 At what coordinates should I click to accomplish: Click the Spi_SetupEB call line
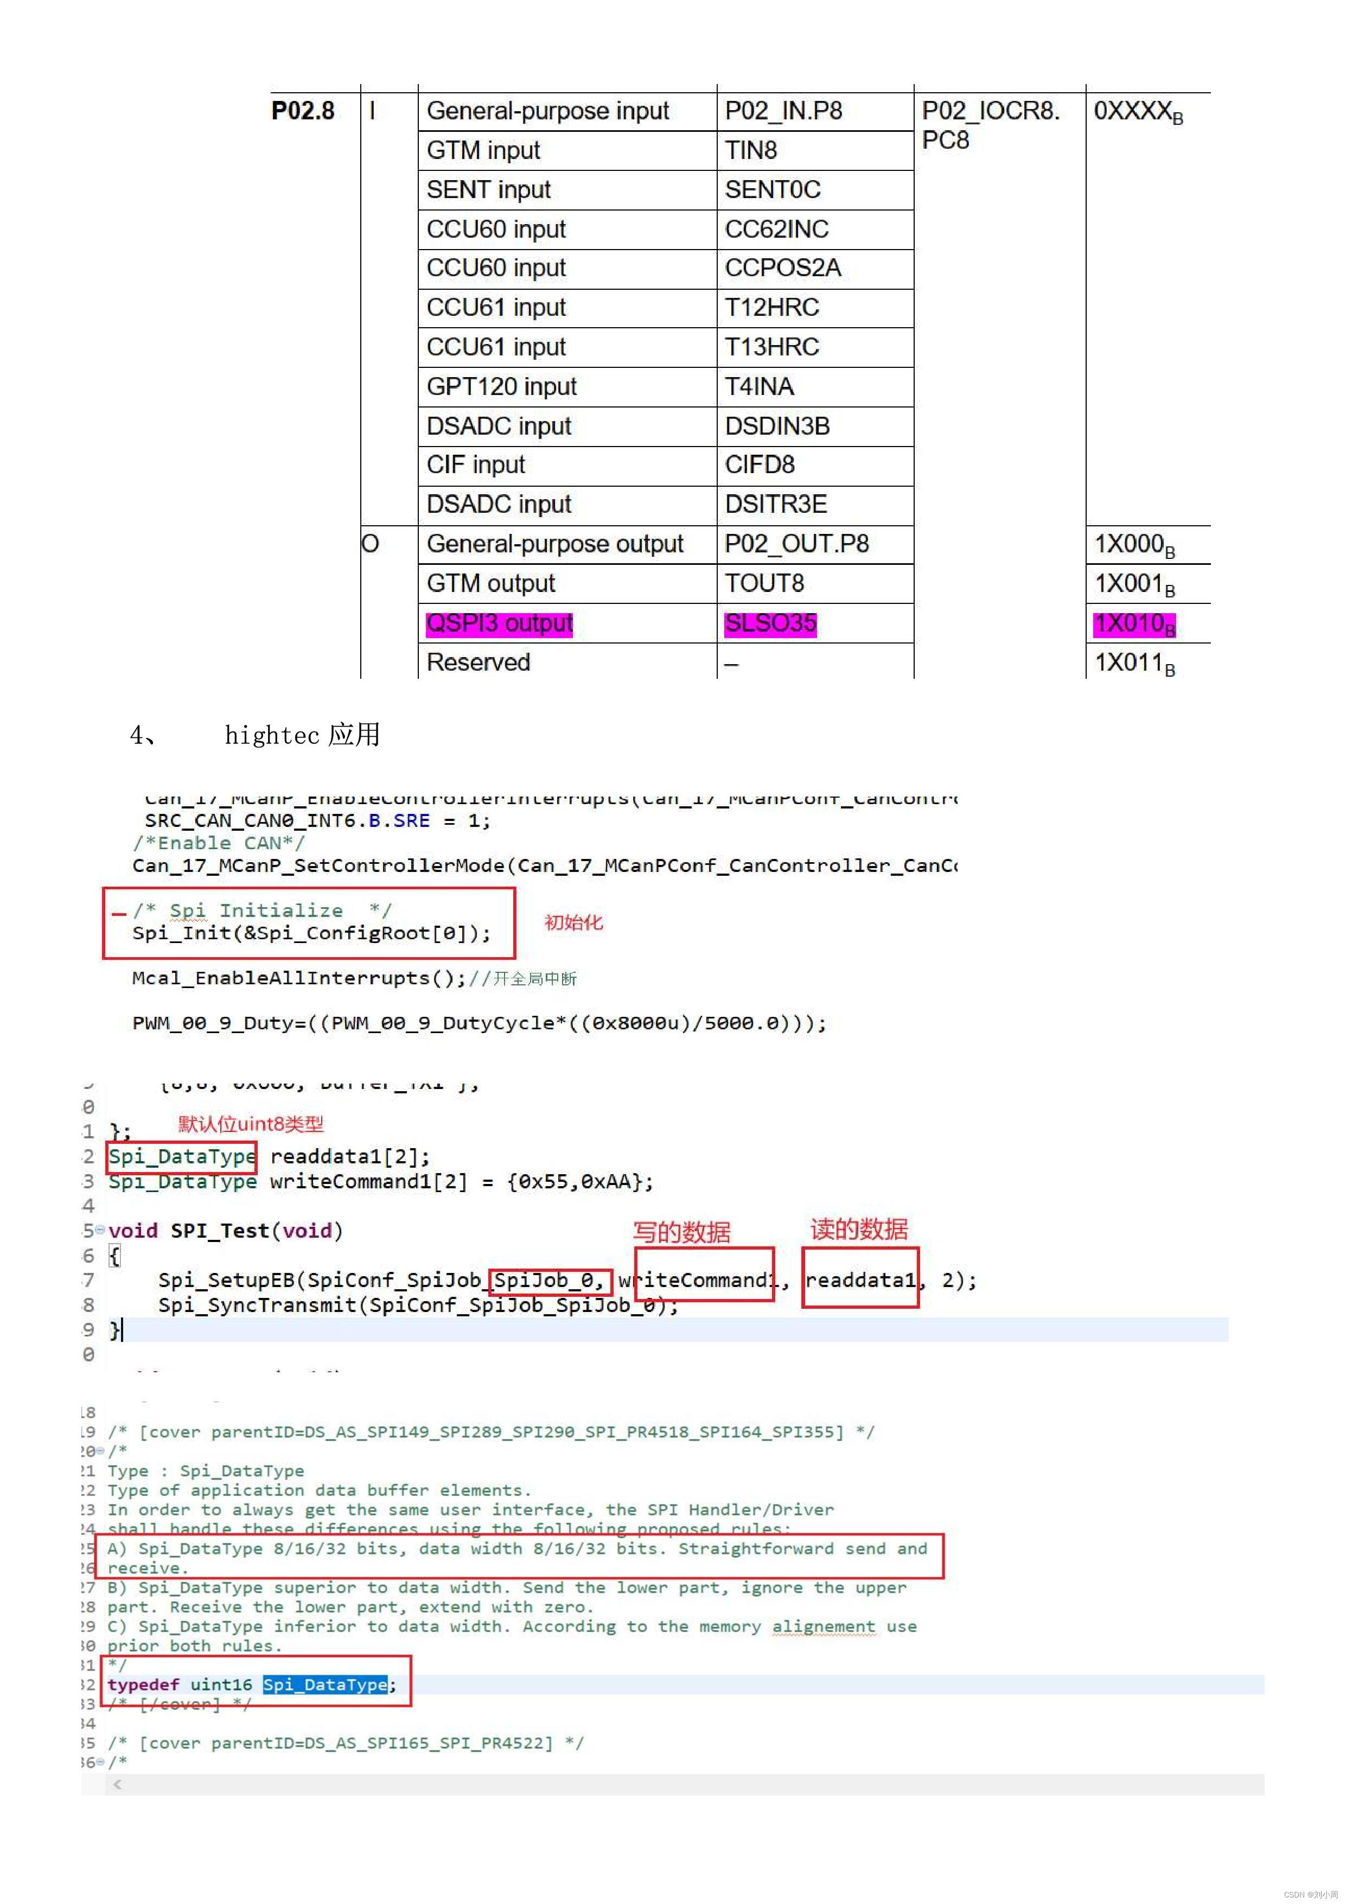[x=567, y=1281]
